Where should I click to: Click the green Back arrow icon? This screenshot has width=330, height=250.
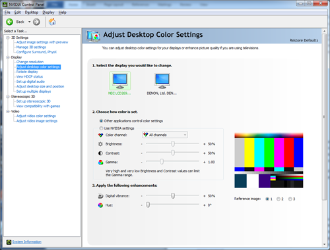[x=9, y=22]
